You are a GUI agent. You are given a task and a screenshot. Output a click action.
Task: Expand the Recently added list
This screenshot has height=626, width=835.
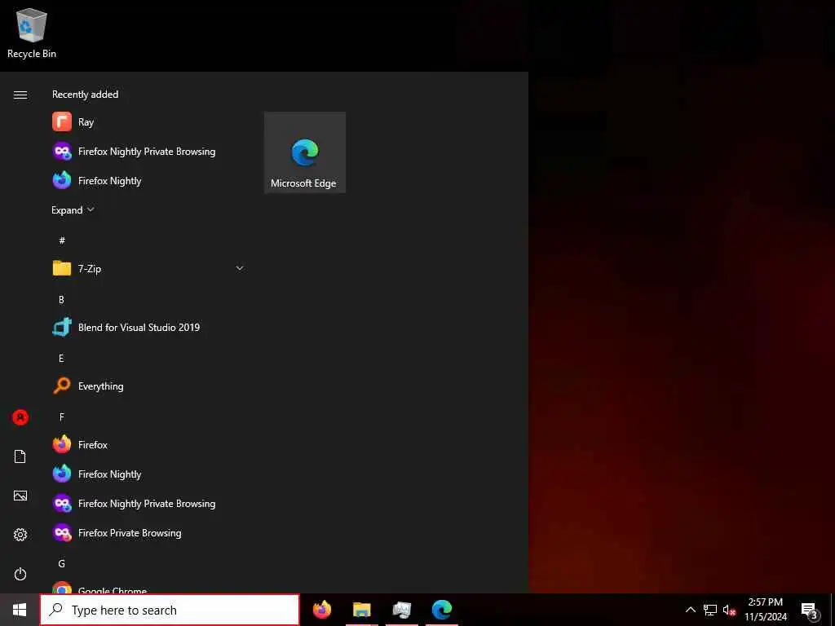[73, 209]
